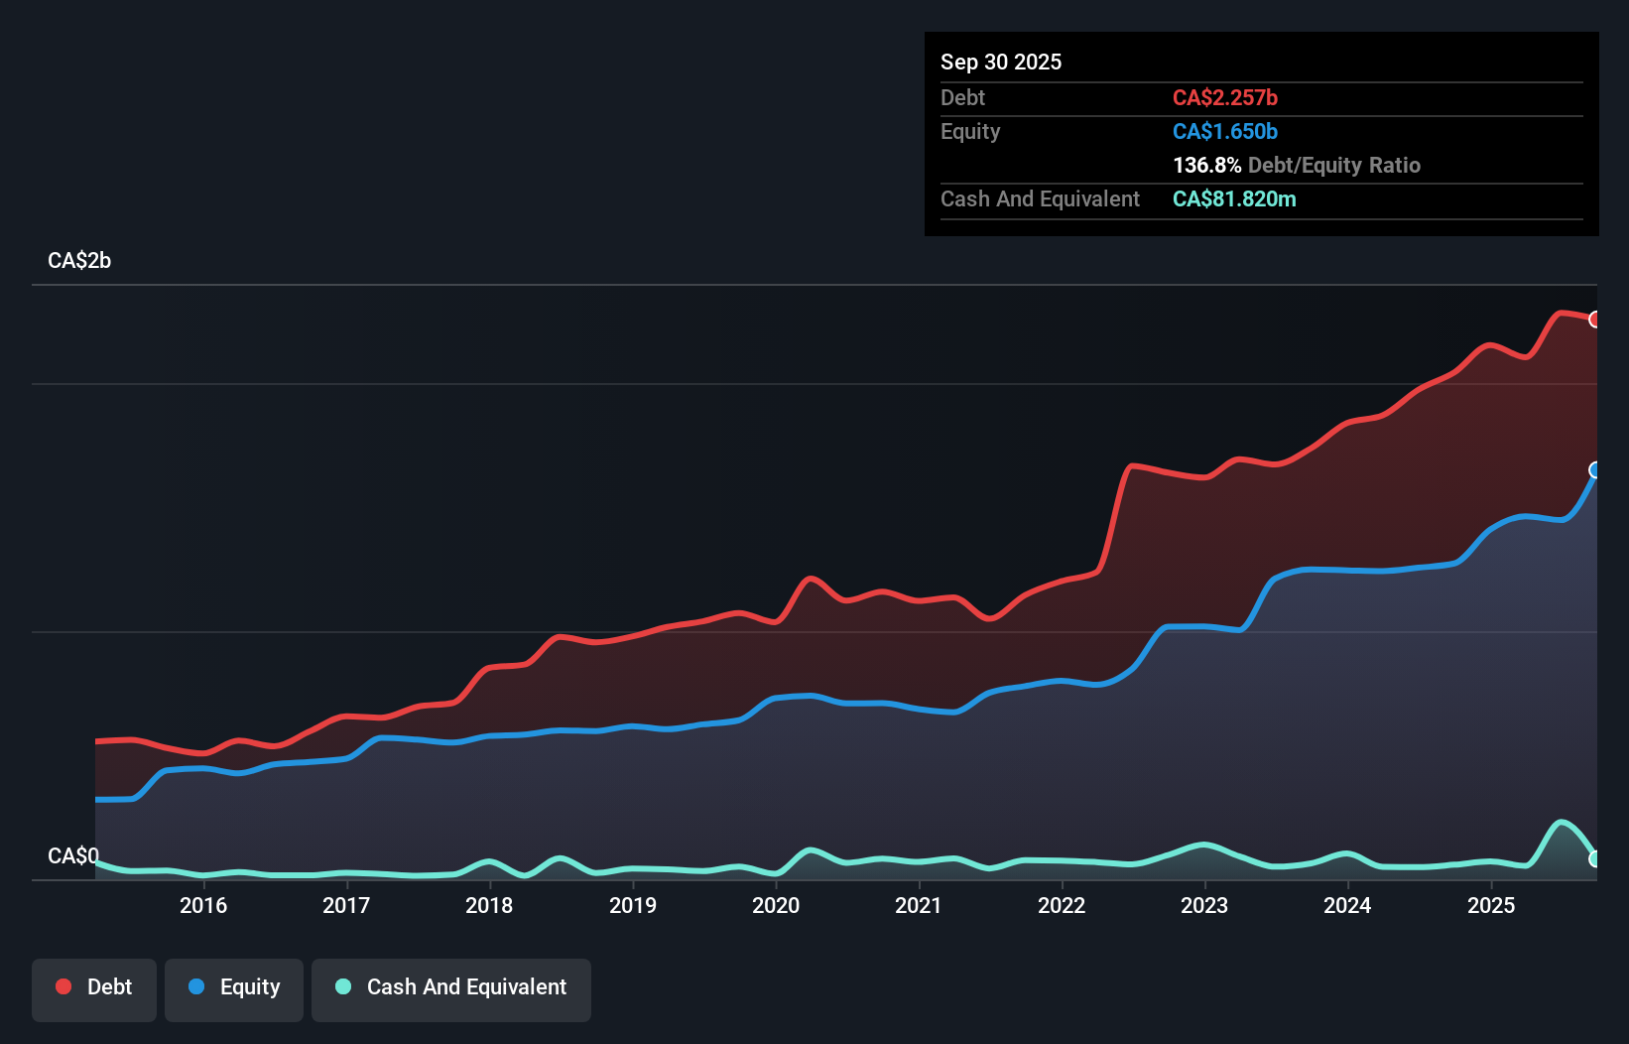Image resolution: width=1629 pixels, height=1044 pixels.
Task: Click the blue Equity endpoint marker
Action: point(1594,470)
